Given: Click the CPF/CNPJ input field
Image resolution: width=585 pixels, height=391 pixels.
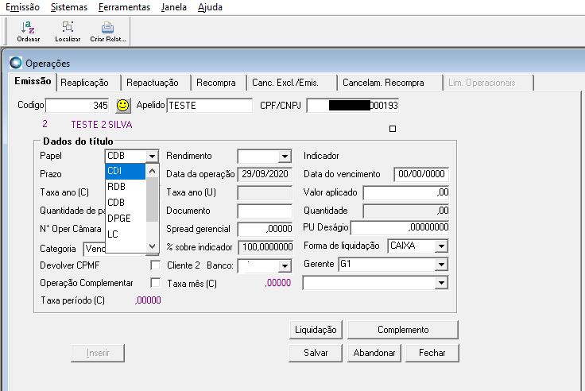Looking at the screenshot, I should point(353,106).
